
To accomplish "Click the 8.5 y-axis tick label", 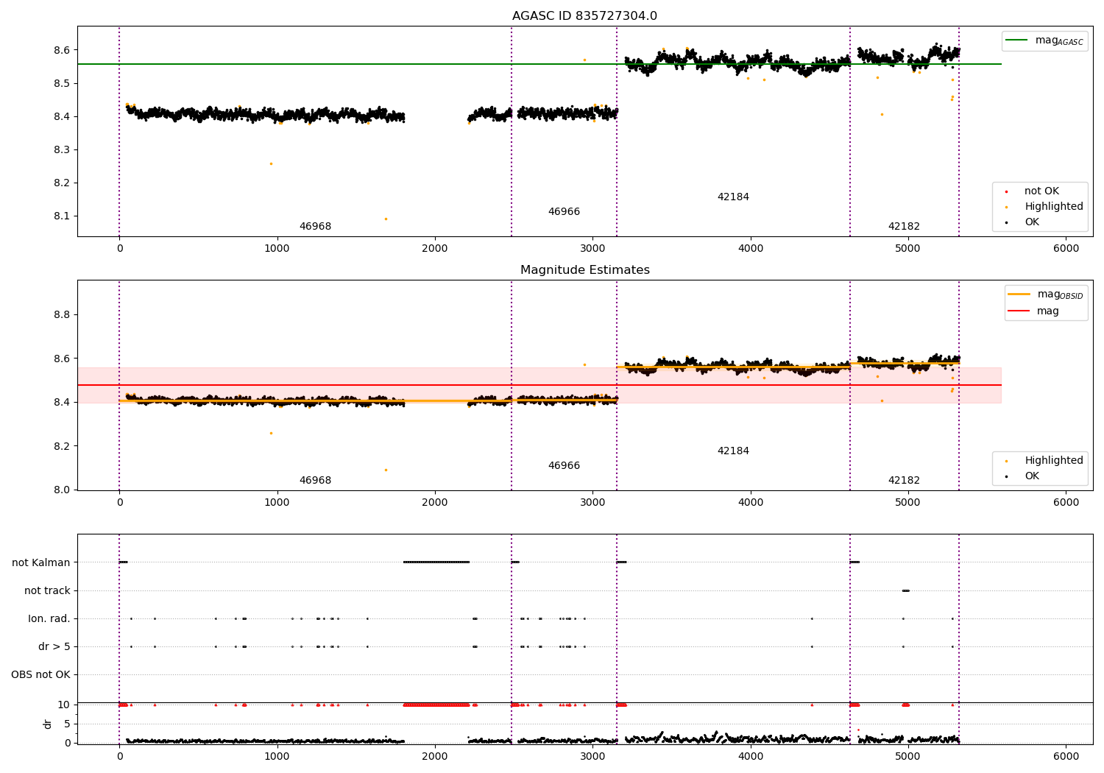I will [61, 84].
